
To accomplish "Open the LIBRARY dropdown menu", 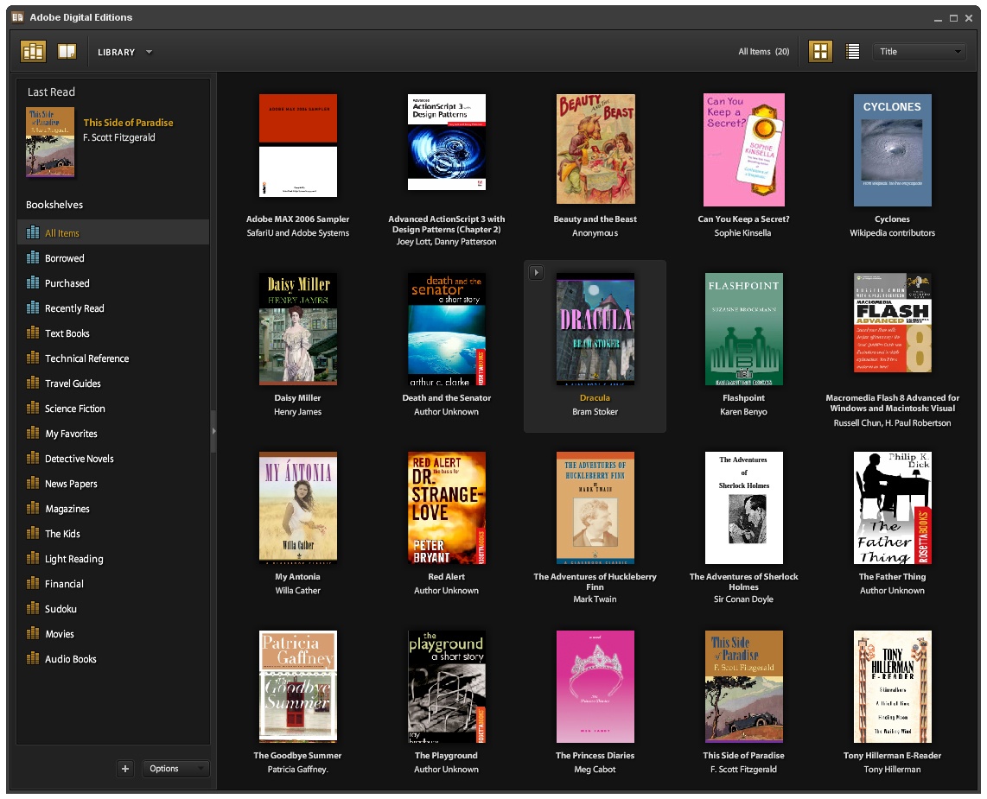I will click(125, 52).
